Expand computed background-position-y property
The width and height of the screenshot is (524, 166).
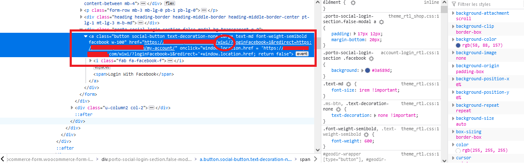coord(453,92)
